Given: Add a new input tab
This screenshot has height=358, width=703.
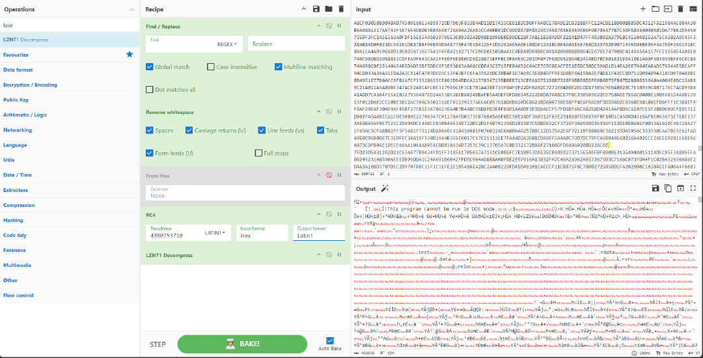Looking at the screenshot, I should [x=642, y=9].
